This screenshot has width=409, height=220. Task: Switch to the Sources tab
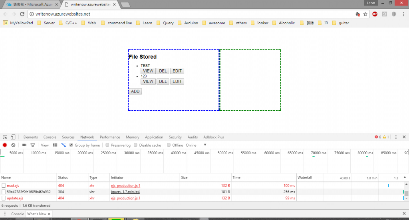[68, 137]
